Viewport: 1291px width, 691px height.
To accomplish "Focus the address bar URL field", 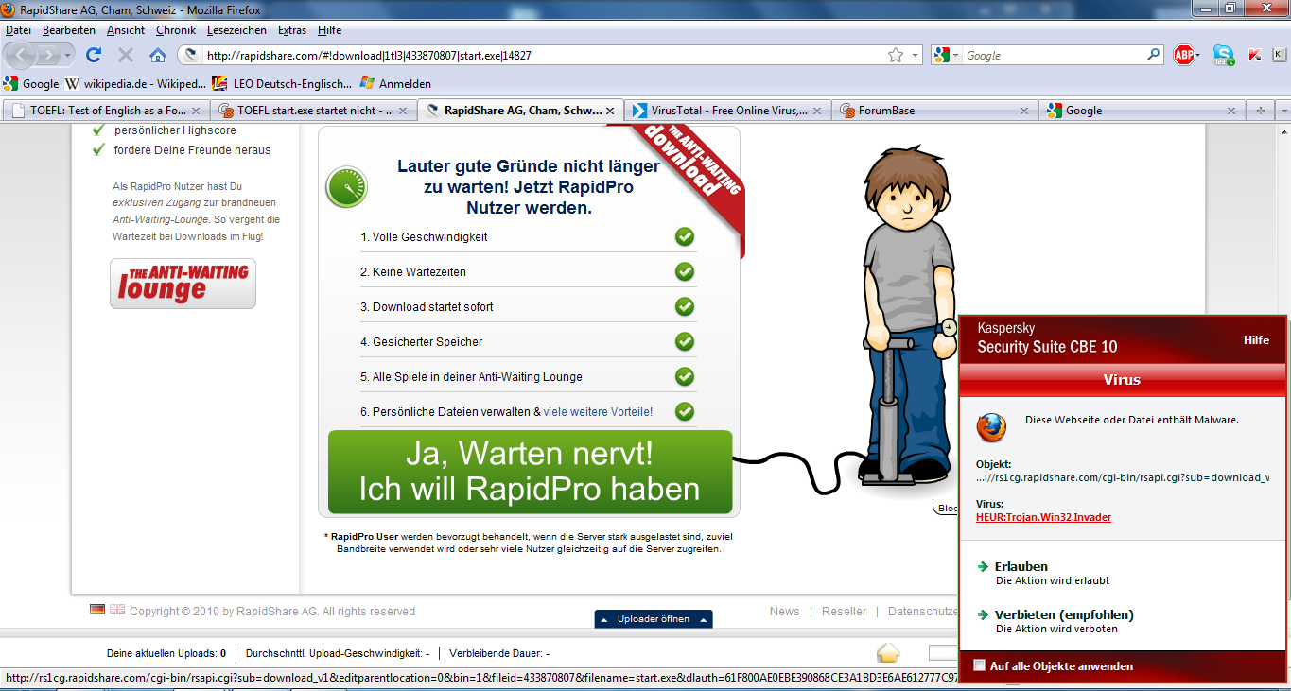I will click(544, 56).
